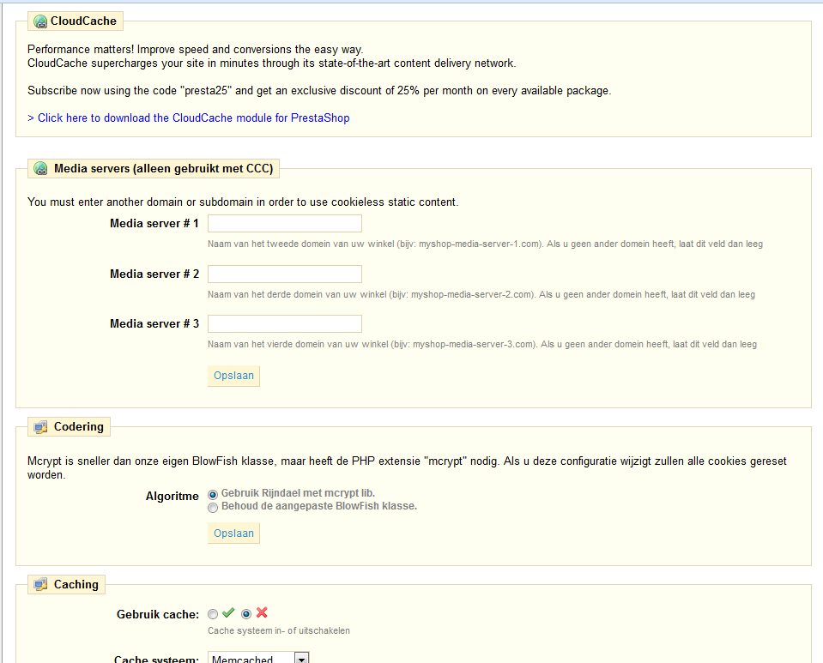Click the Media servers section globe icon
This screenshot has width=823, height=663.
click(x=40, y=168)
